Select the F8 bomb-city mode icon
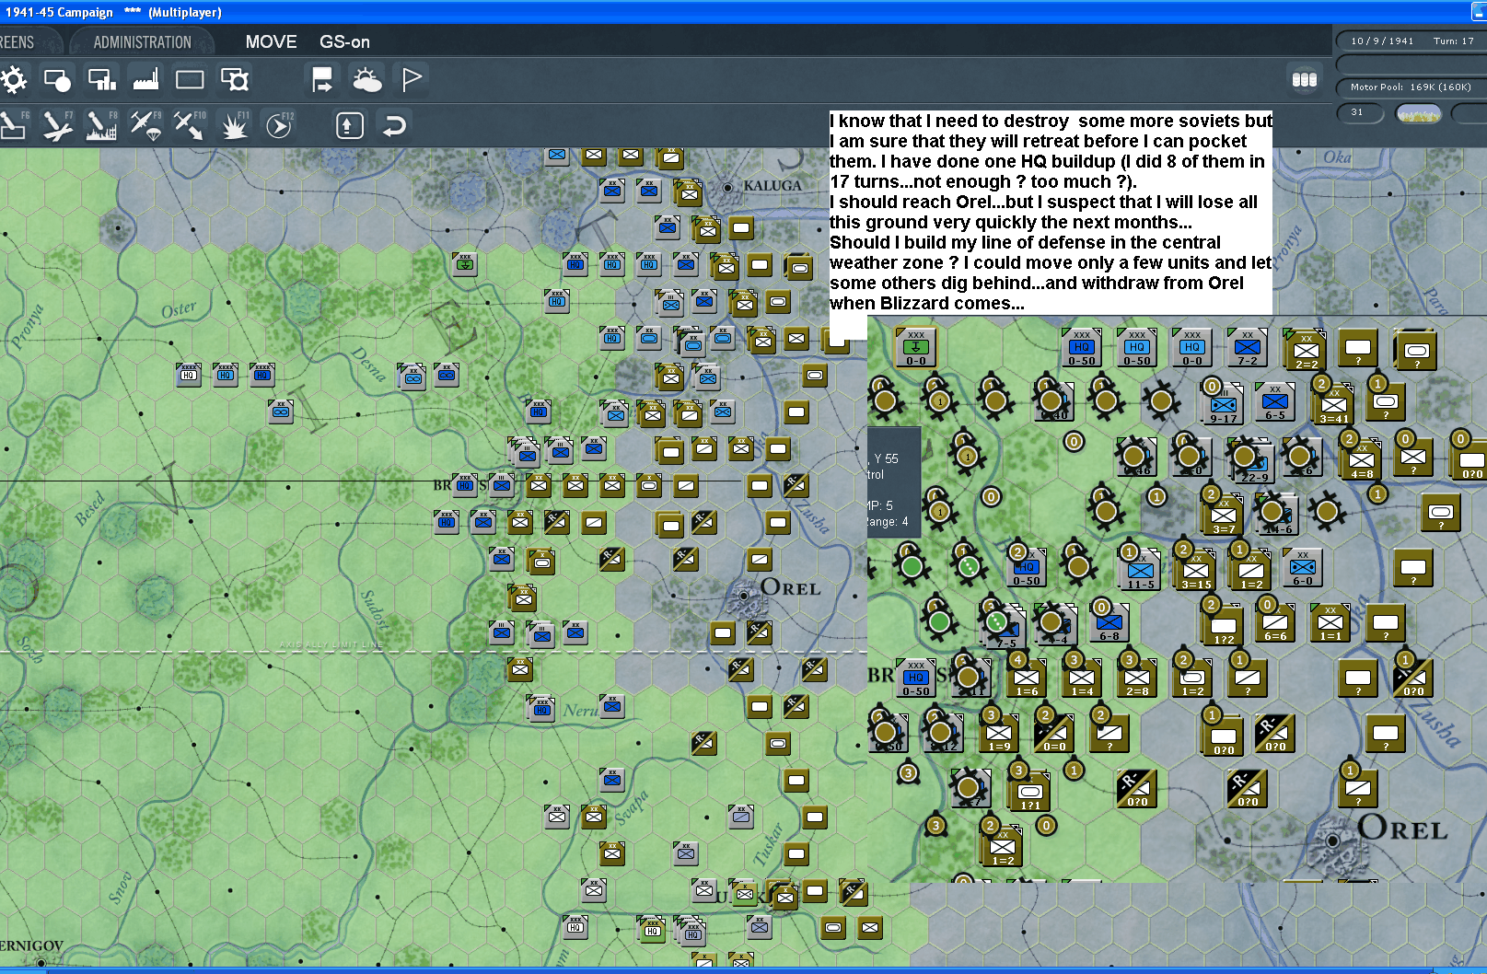The image size is (1487, 974). (x=101, y=125)
